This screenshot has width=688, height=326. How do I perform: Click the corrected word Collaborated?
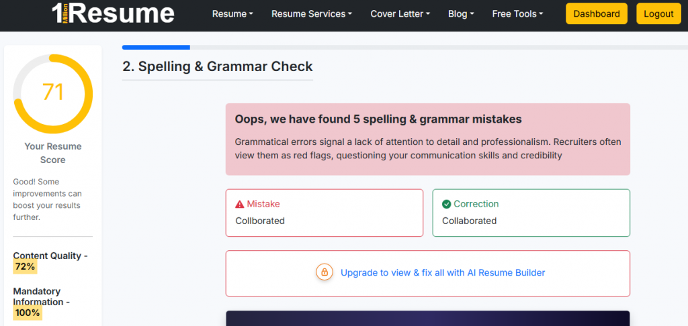tap(469, 221)
